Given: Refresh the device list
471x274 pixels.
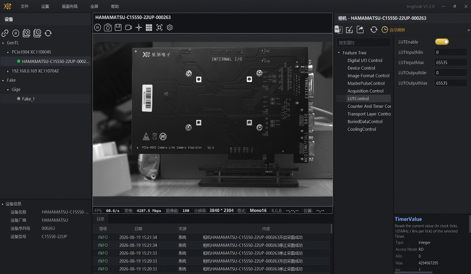Looking at the screenshot, I should click(48, 33).
